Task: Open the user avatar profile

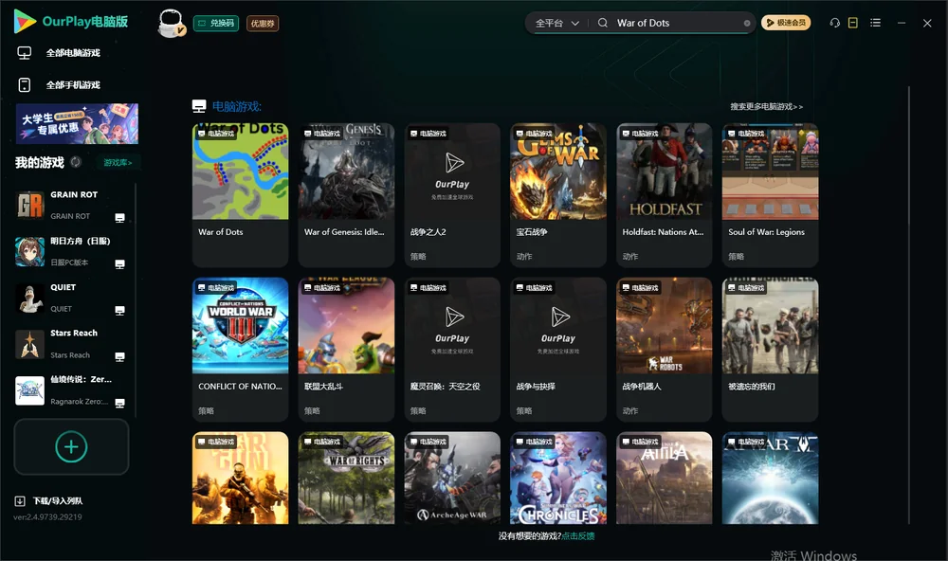Action: point(171,23)
